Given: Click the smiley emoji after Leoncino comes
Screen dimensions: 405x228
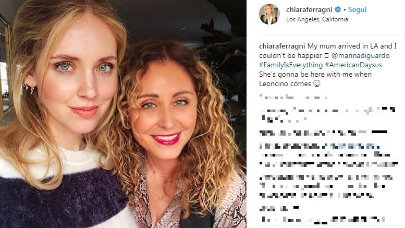Looking at the screenshot, I should click(317, 83).
